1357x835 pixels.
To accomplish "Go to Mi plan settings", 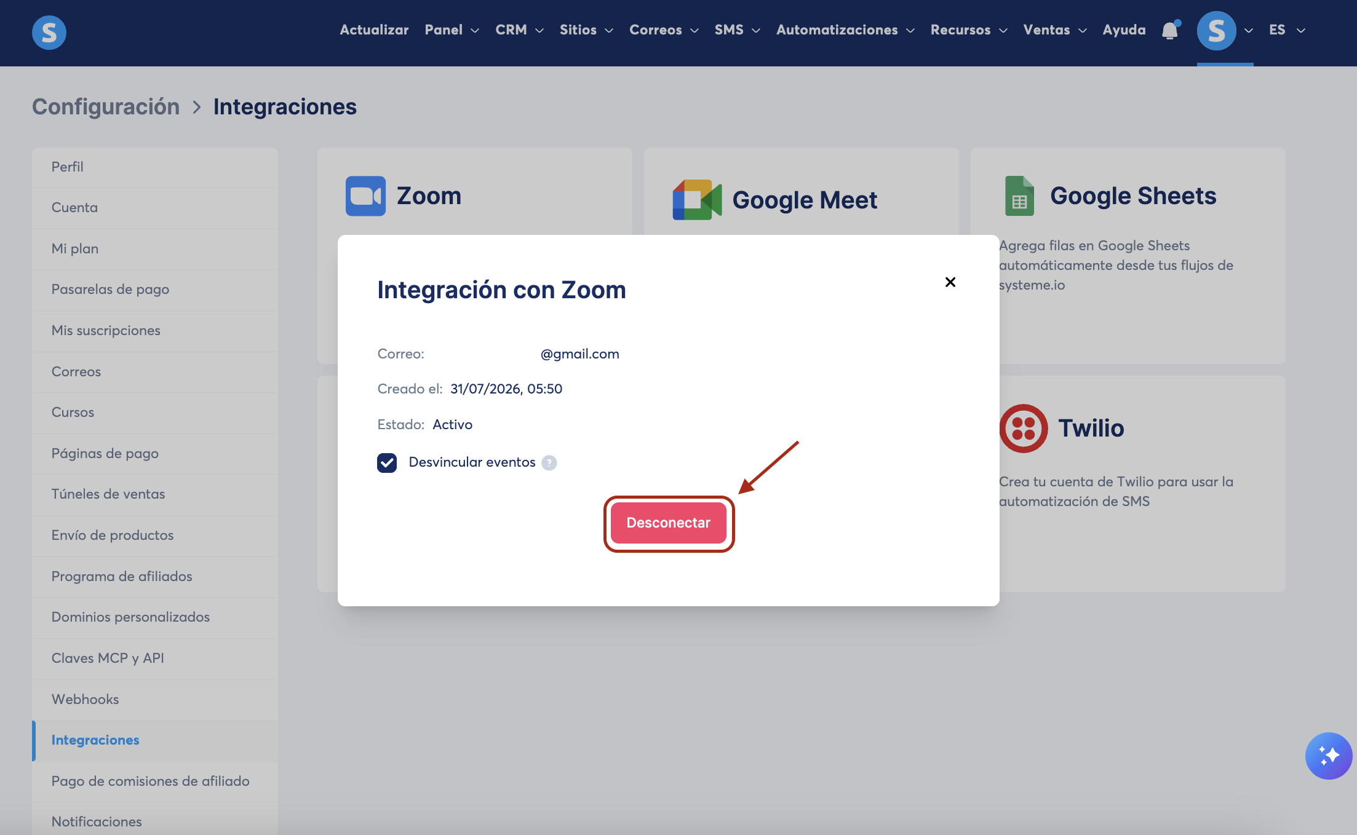I will coord(155,249).
